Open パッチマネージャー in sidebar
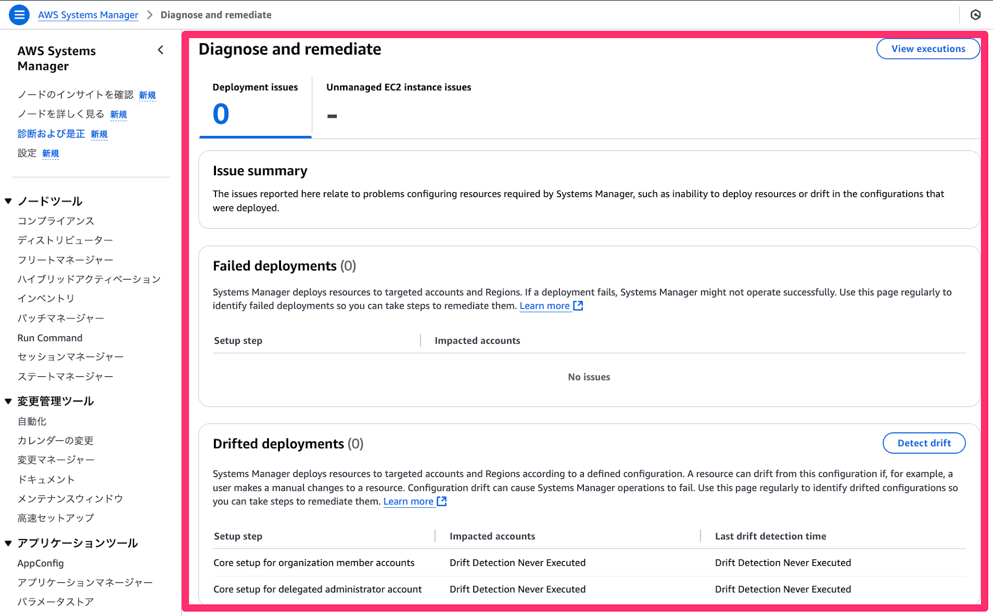 tap(61, 318)
